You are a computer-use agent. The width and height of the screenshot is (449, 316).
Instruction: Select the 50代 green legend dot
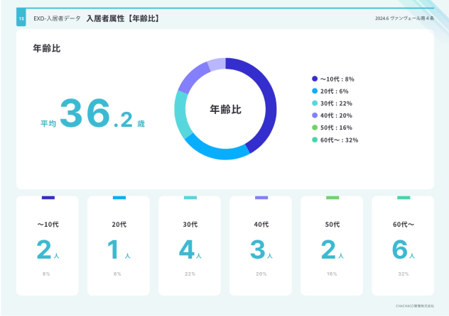click(x=314, y=128)
